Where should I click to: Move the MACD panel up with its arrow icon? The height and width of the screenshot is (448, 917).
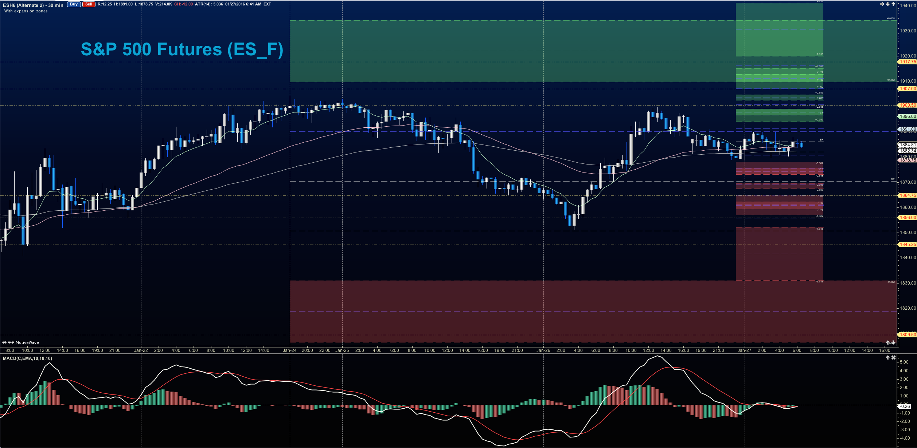tap(888, 358)
